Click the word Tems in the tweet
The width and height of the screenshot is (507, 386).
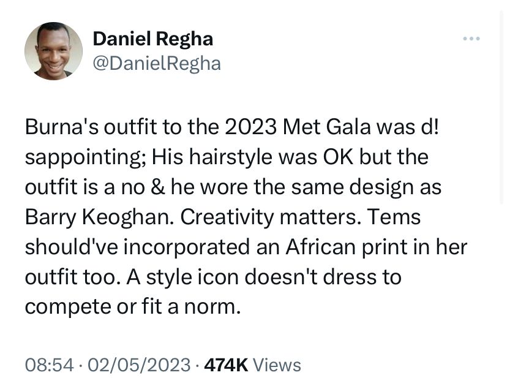(394, 217)
